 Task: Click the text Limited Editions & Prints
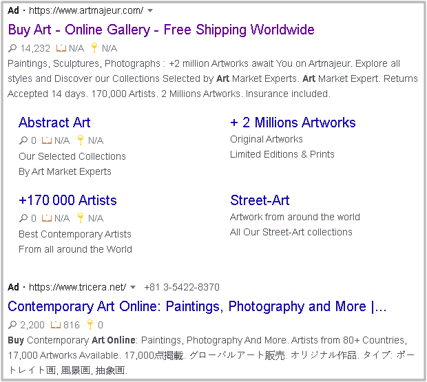pyautogui.click(x=282, y=155)
